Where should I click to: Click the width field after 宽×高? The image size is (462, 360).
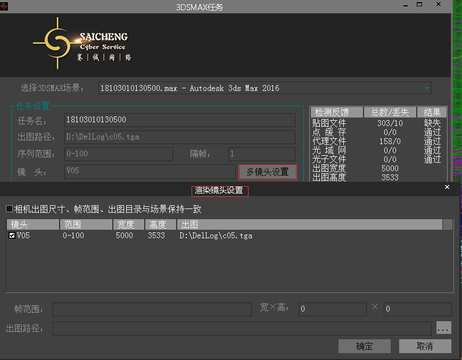332,309
